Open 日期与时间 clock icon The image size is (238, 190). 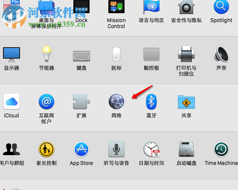(151, 149)
